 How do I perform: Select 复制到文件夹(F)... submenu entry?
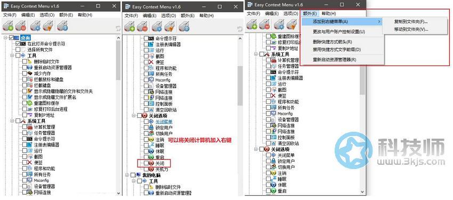tap(411, 21)
